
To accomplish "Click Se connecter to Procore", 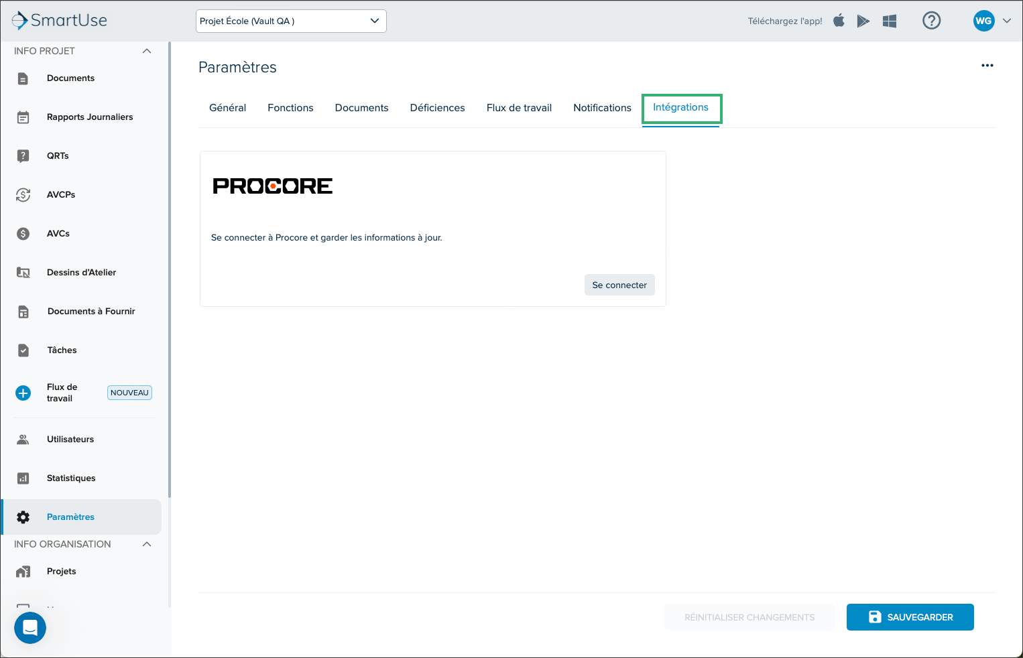I will [619, 285].
